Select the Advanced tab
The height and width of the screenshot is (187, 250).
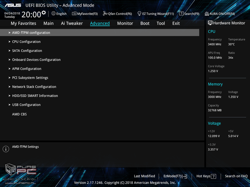[100, 23]
